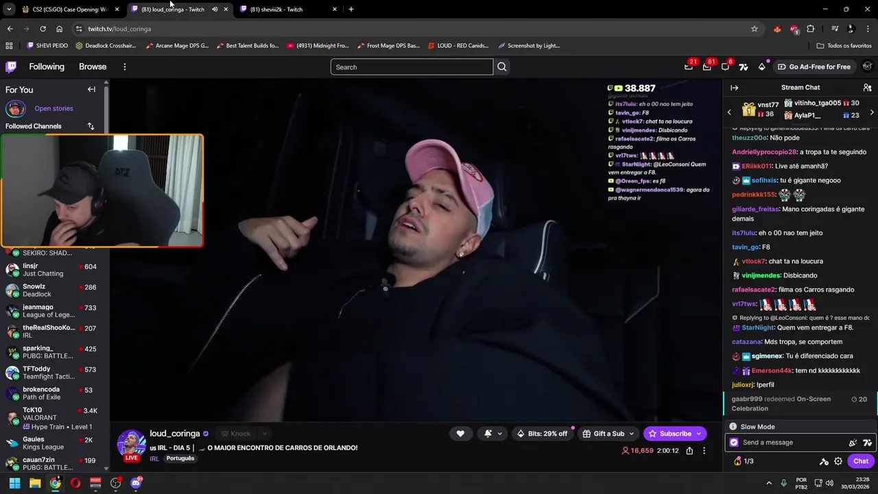Show next gift leaderboard entries arrow
This screenshot has height=494, width=878.
[872, 112]
